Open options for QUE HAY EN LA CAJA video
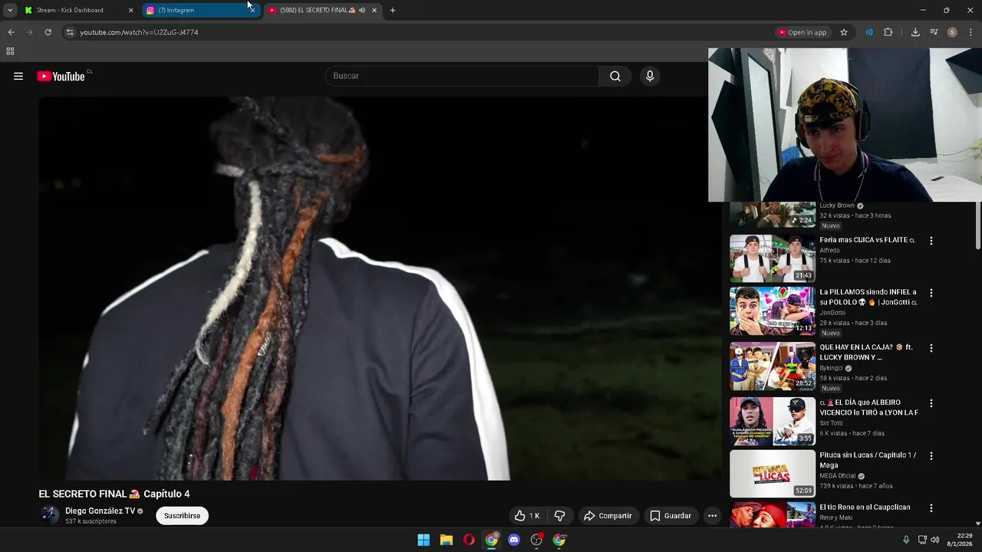 click(x=931, y=348)
